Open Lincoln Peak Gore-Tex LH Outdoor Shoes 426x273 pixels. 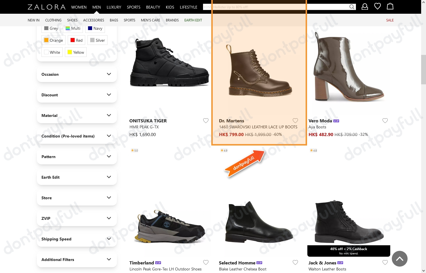pos(166,269)
